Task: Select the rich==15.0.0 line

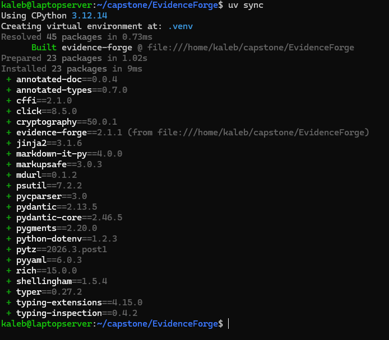Action: 41,271
